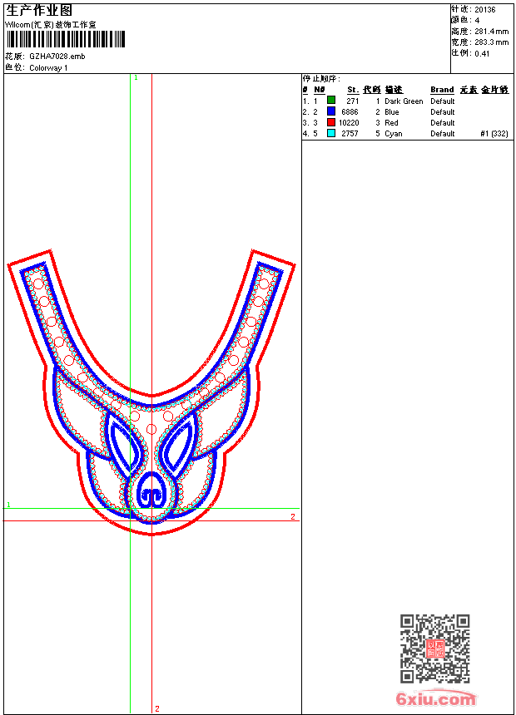Select the stitch count value 20136
This screenshot has height=715, width=516.
point(484,9)
